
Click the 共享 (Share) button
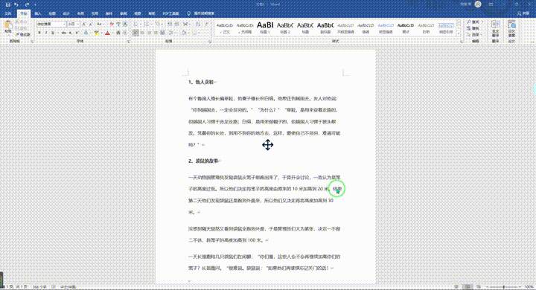click(523, 13)
